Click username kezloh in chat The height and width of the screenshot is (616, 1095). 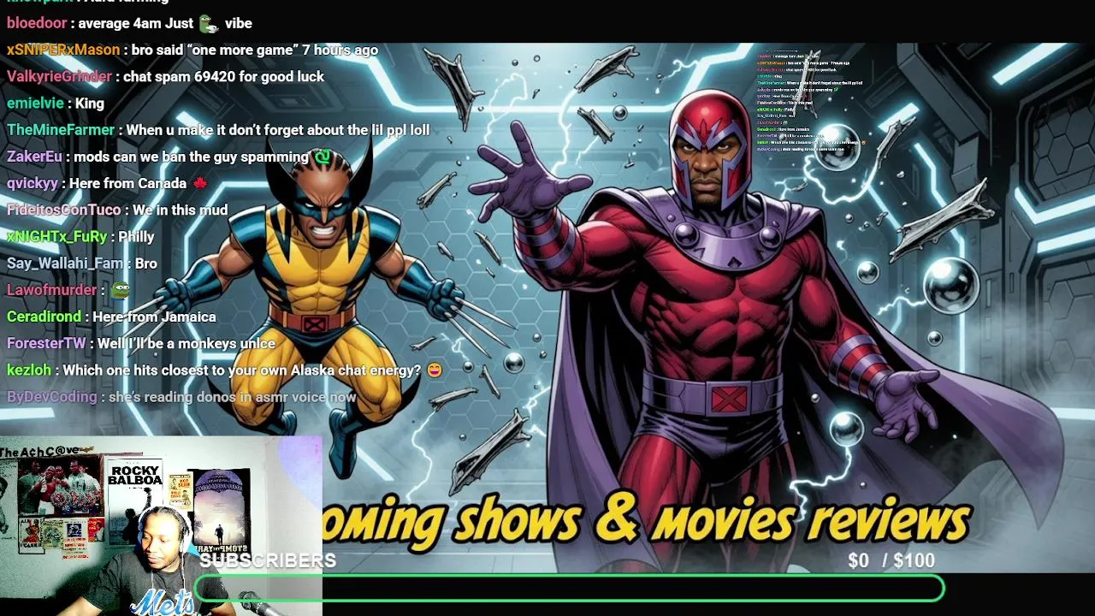29,370
